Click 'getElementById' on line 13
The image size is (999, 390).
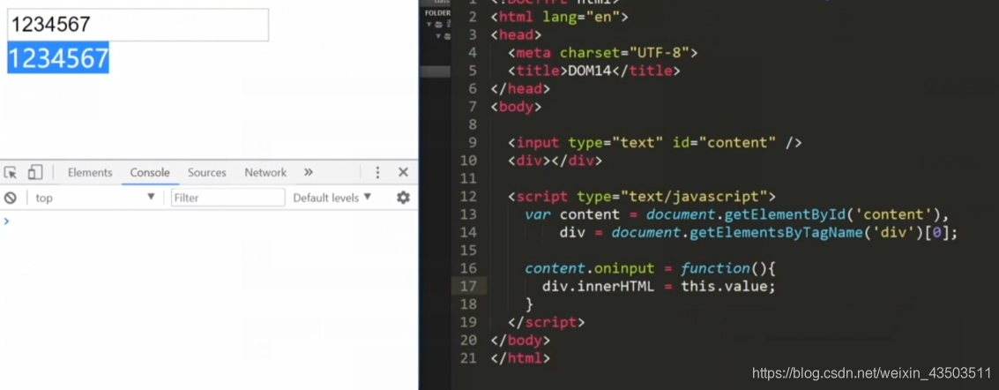point(784,214)
